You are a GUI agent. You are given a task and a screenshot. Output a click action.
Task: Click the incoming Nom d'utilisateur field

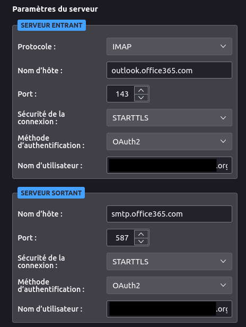coord(169,165)
